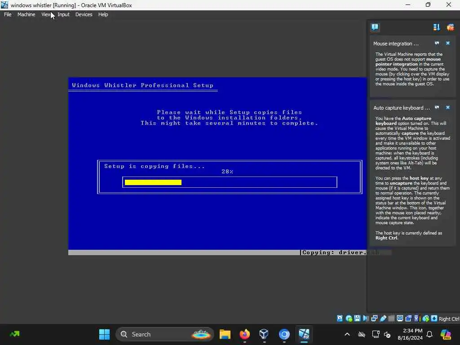Dismiss the Mouse integration notification
Screen dimensions: 460x345
[448, 43]
